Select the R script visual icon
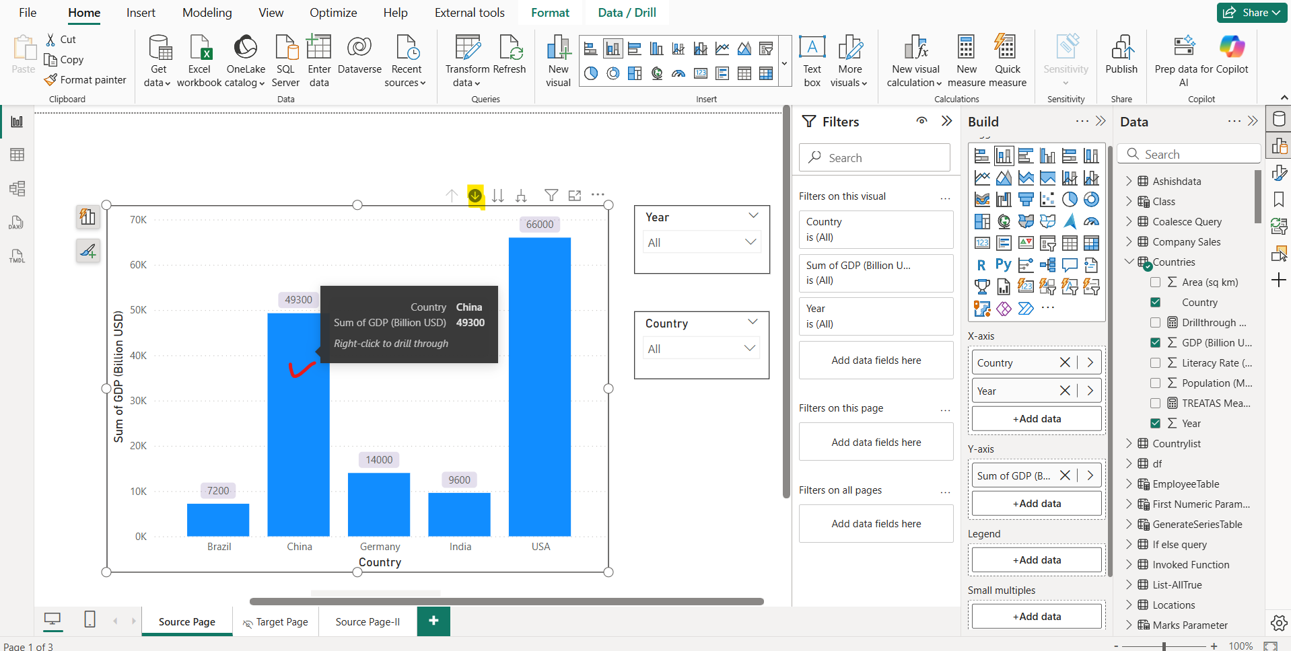Screen dimensions: 1291x651 (x=982, y=264)
